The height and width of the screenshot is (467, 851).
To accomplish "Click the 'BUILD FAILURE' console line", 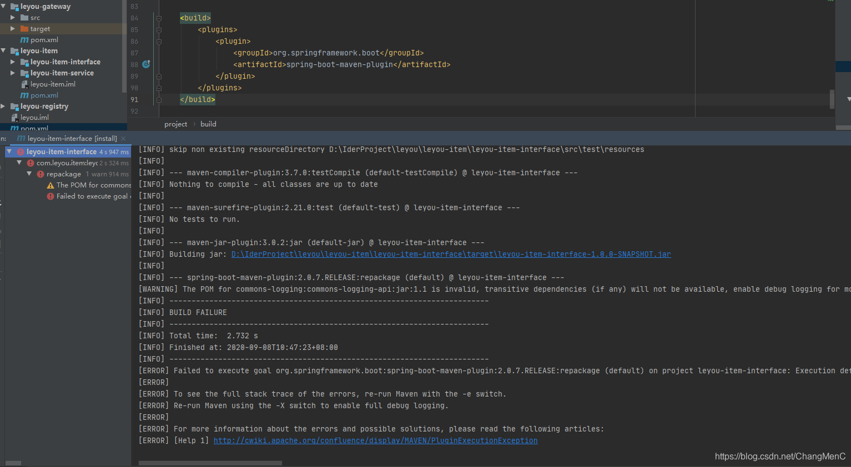I will tap(183, 313).
